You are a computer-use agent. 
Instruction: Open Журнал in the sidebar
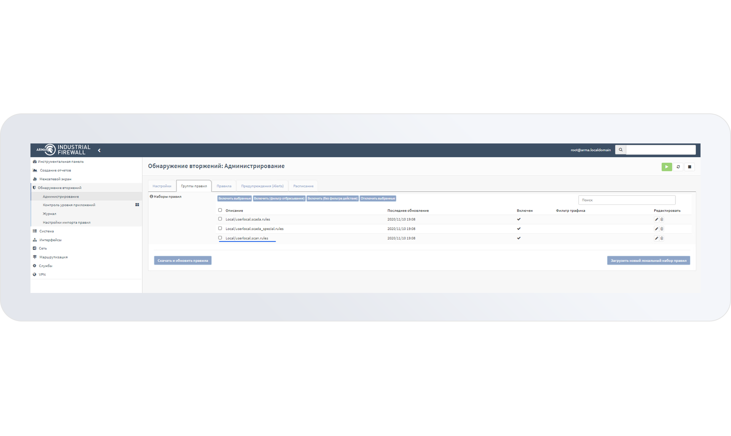click(49, 214)
